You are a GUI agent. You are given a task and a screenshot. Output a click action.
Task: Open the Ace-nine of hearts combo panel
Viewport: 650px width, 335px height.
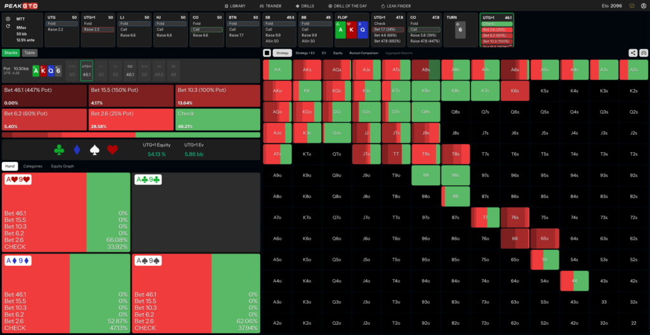click(x=66, y=213)
